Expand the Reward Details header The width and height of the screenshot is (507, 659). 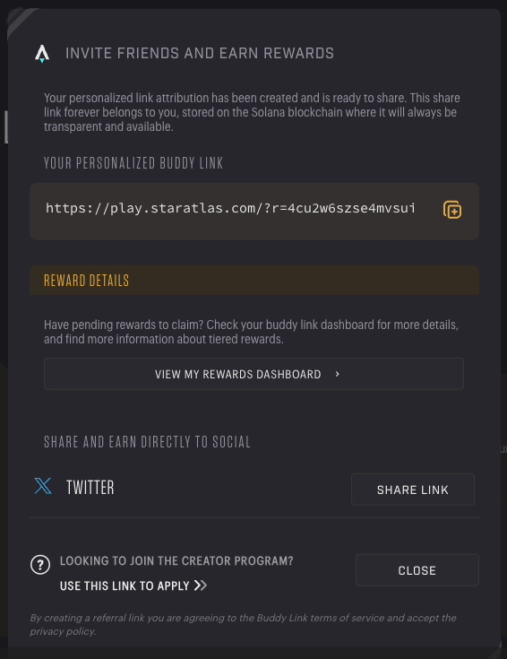[x=254, y=281]
